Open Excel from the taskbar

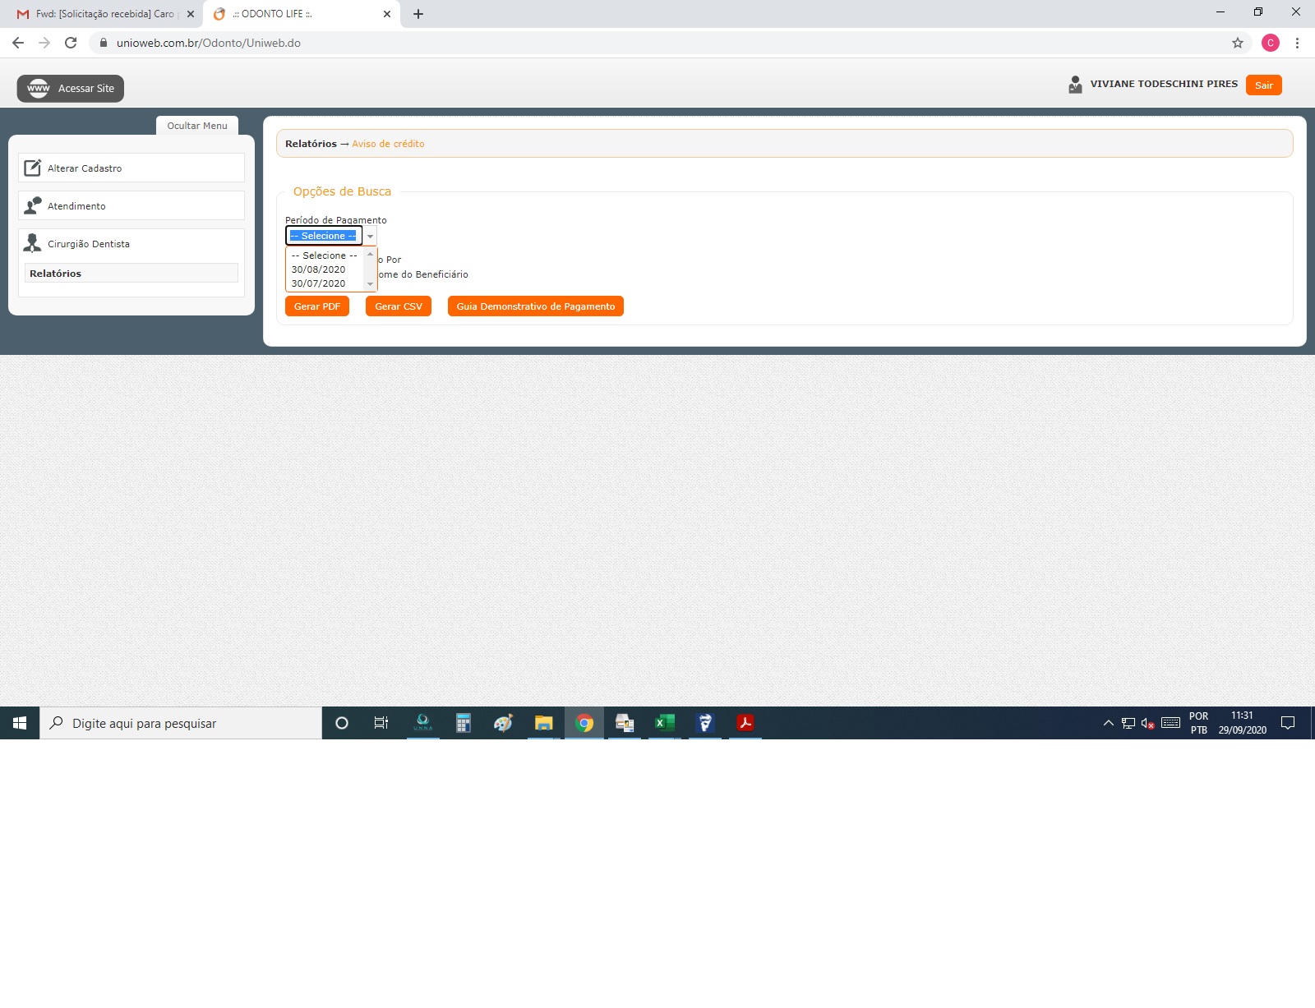[664, 723]
